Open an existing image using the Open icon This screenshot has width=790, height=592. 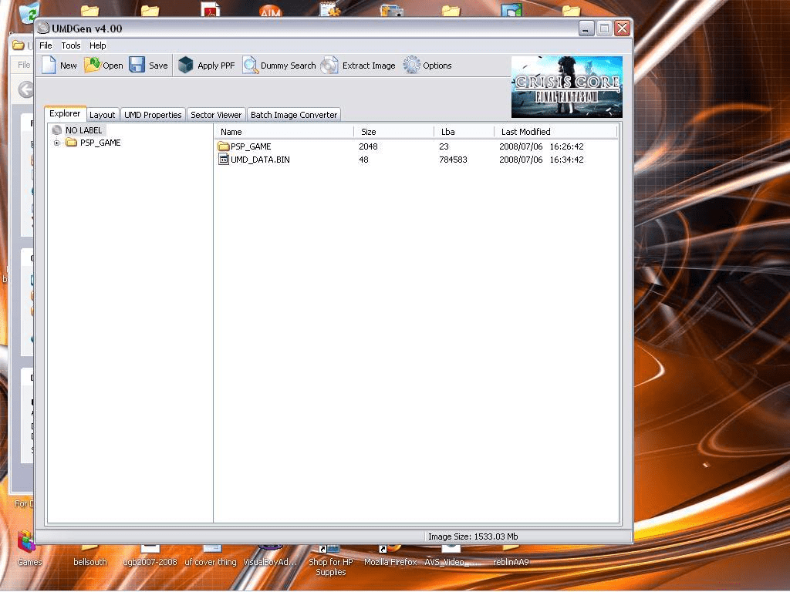coord(103,66)
